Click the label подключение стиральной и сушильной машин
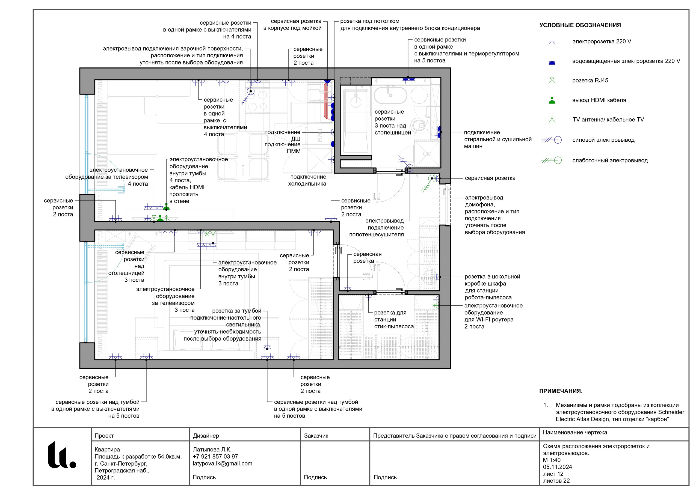The image size is (699, 494). click(x=497, y=139)
